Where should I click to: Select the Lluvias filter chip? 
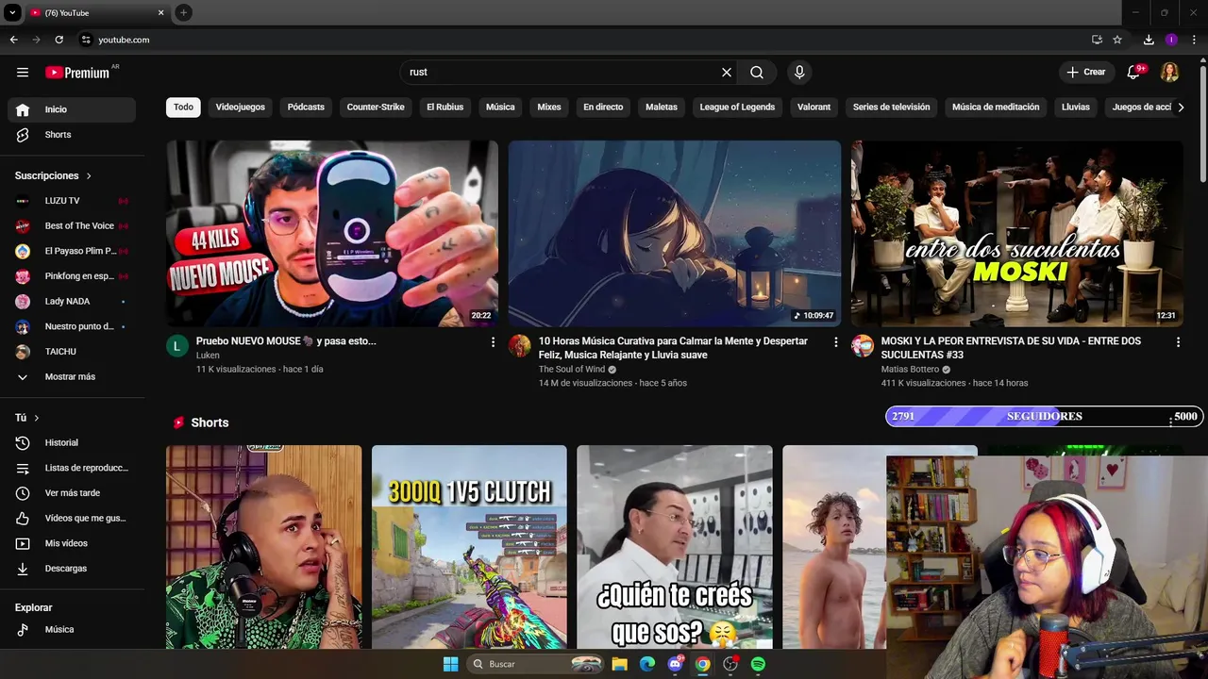(x=1076, y=108)
